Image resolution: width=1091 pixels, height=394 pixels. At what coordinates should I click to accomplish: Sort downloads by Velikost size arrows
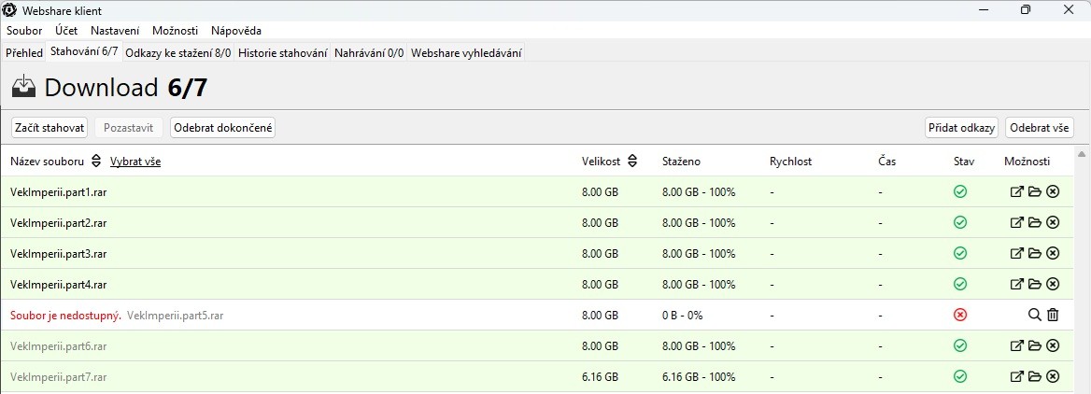632,162
